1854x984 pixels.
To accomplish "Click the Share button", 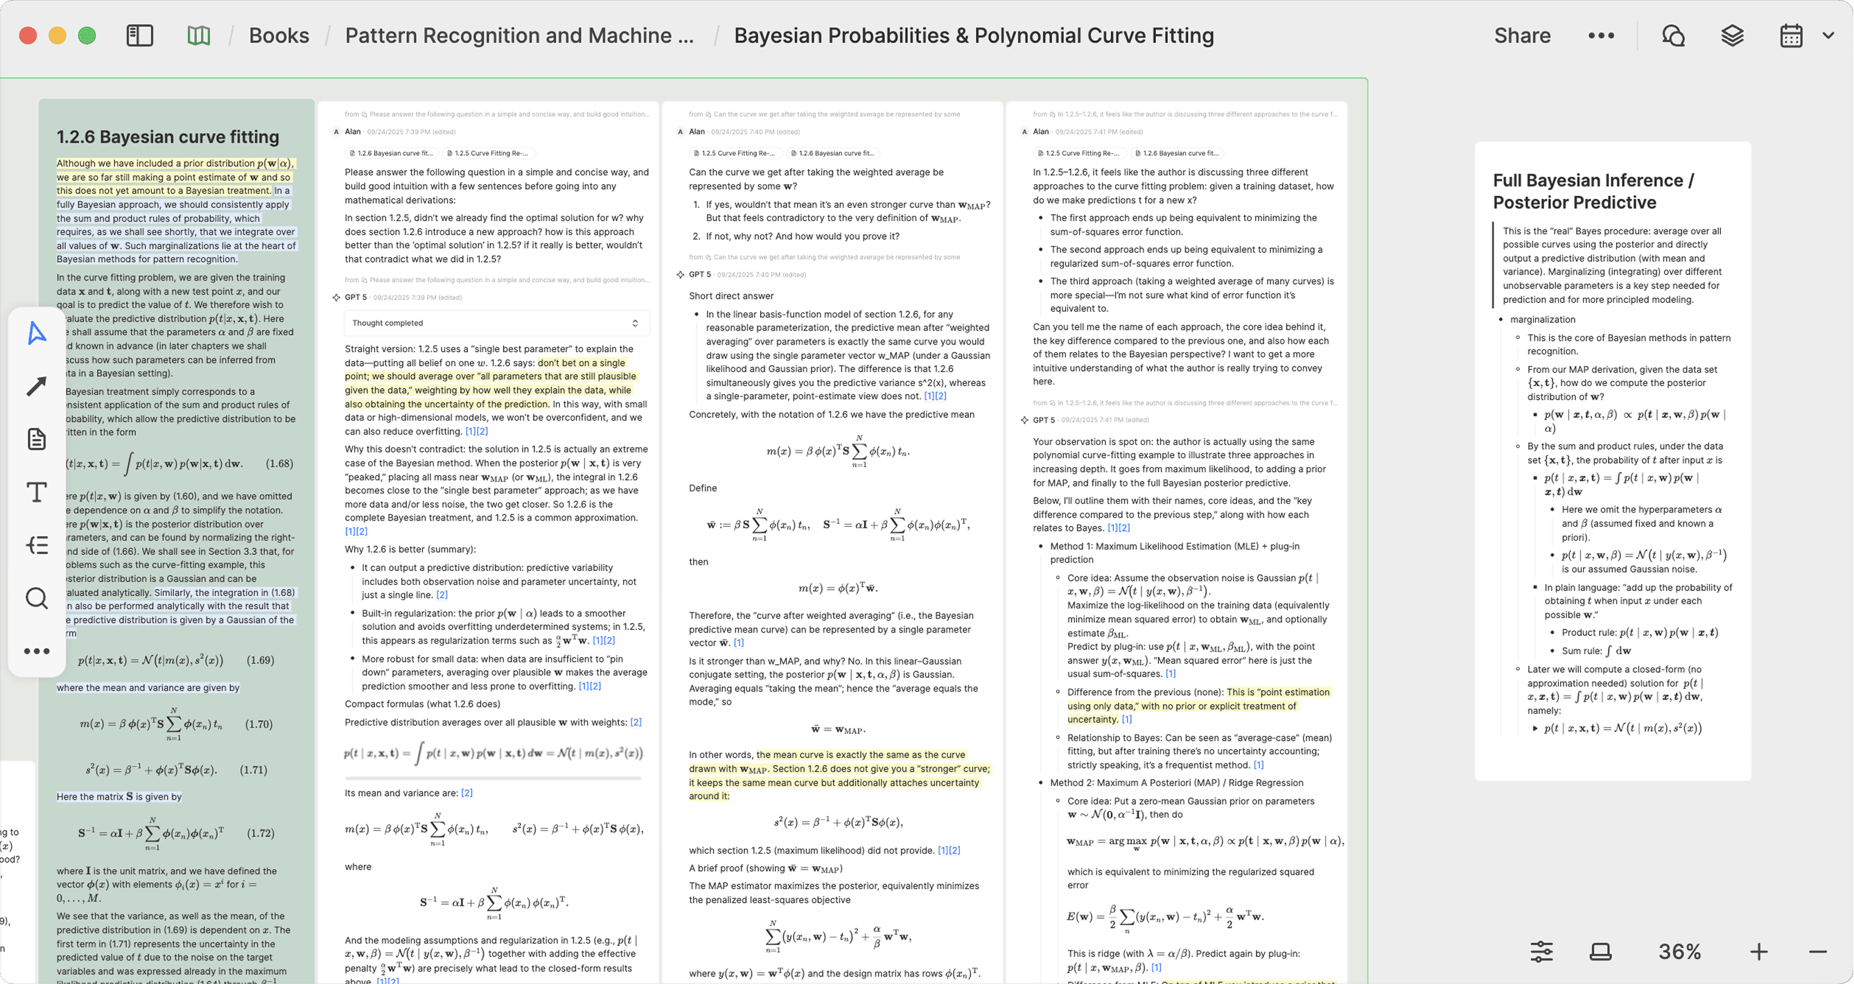I will (1521, 35).
